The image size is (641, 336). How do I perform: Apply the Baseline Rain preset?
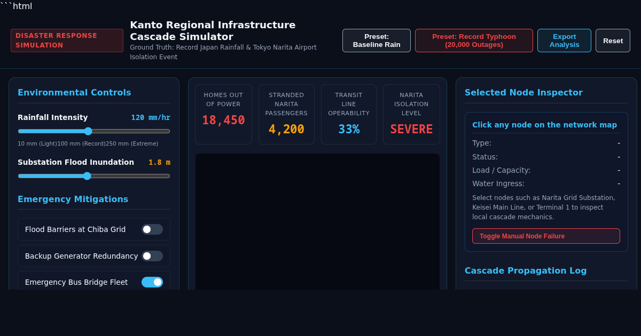[x=377, y=41]
